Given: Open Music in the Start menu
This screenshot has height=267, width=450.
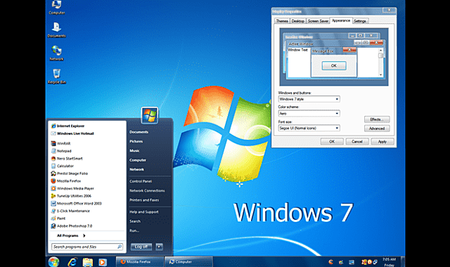Looking at the screenshot, I should [134, 150].
